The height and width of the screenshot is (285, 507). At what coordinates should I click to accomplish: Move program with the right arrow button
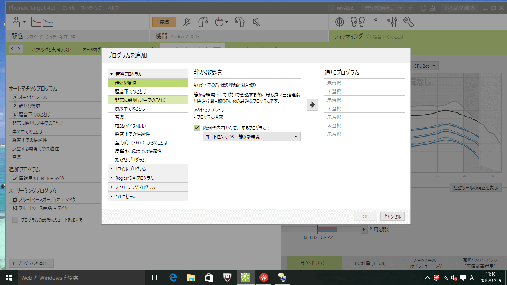[x=313, y=105]
